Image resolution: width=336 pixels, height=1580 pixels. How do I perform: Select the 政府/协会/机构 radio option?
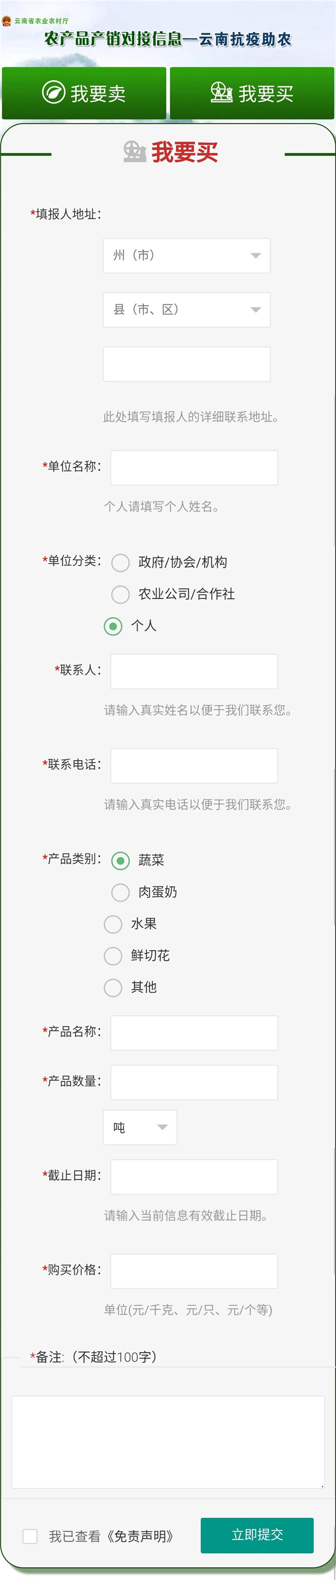[120, 562]
